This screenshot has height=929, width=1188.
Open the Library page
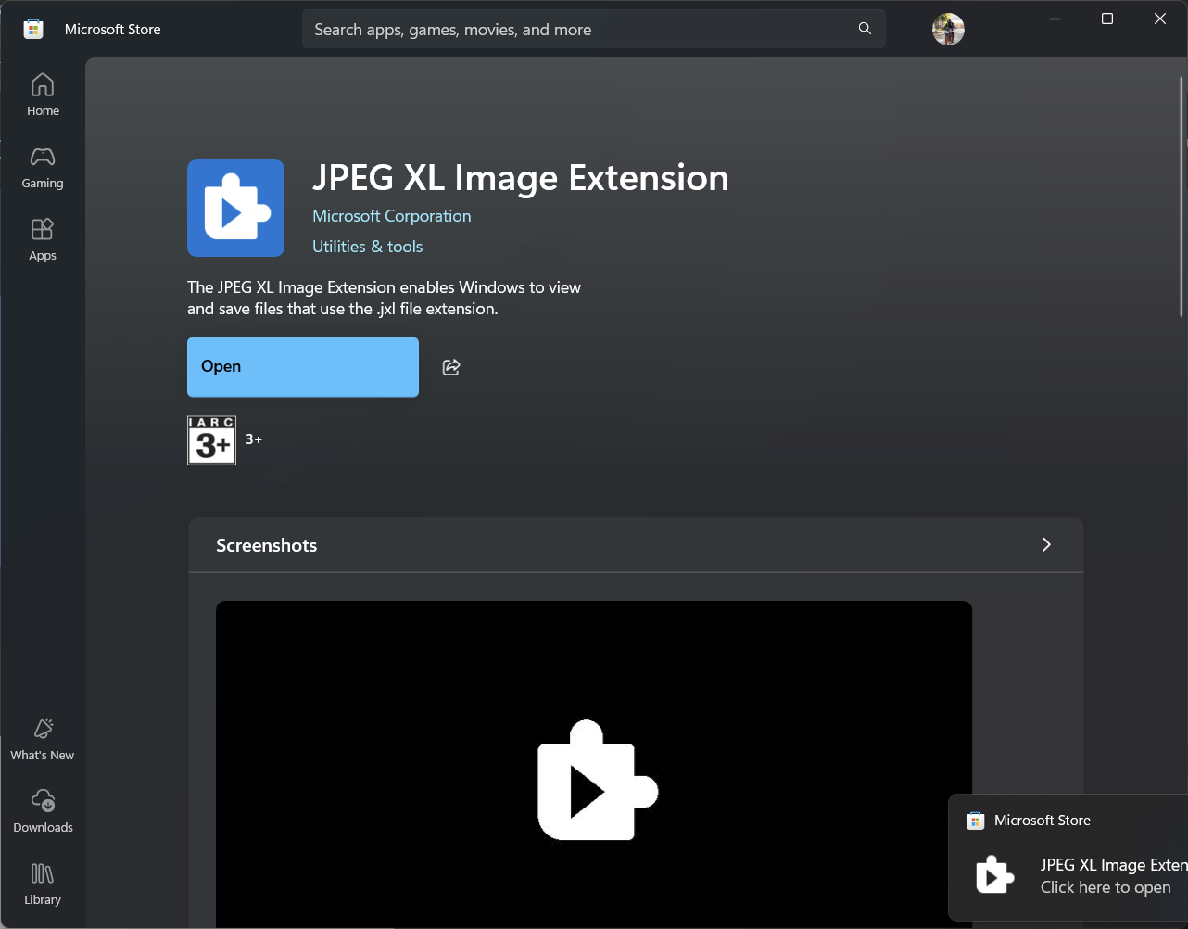click(43, 884)
